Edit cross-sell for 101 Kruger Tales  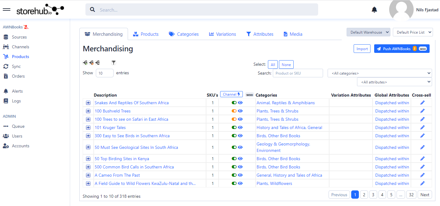422,127
